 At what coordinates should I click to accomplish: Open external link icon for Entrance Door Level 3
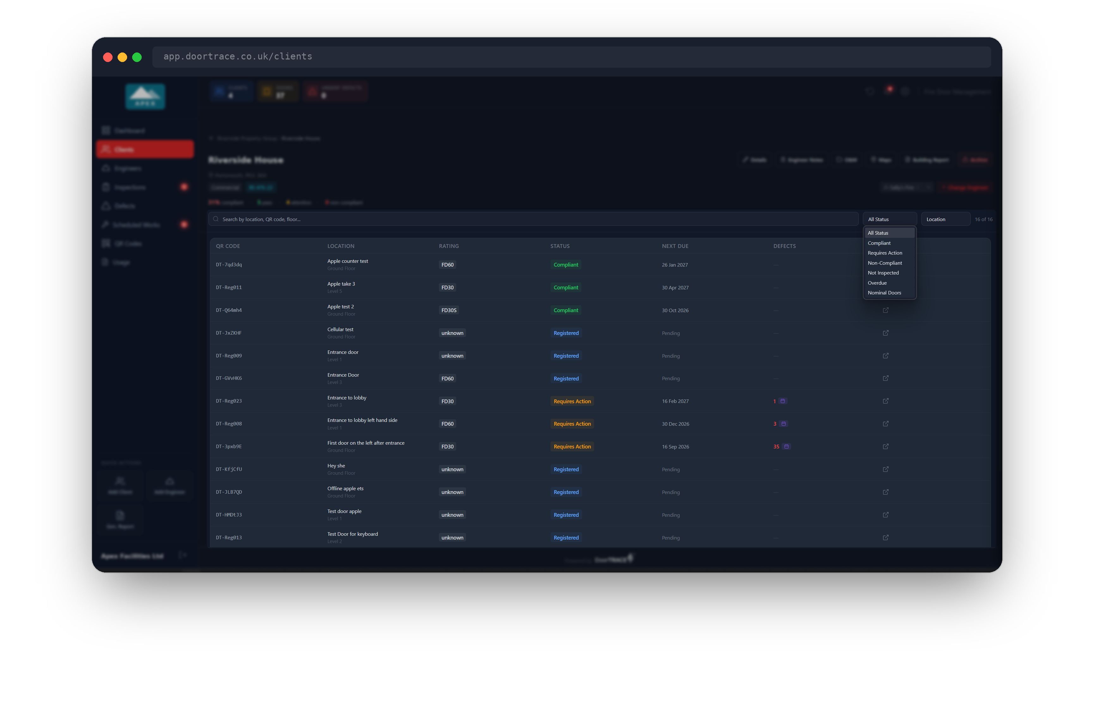885,378
